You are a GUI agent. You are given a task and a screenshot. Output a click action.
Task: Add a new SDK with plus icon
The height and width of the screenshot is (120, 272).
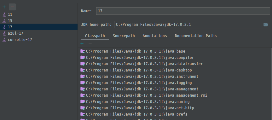click(x=4, y=7)
